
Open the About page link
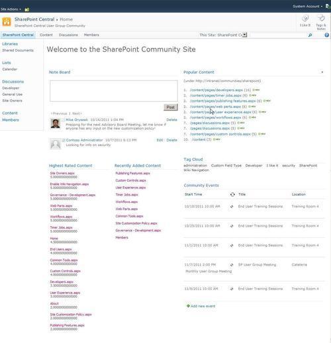[54, 303]
